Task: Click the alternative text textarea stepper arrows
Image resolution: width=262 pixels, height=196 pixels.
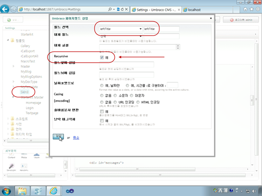Action: [178, 47]
